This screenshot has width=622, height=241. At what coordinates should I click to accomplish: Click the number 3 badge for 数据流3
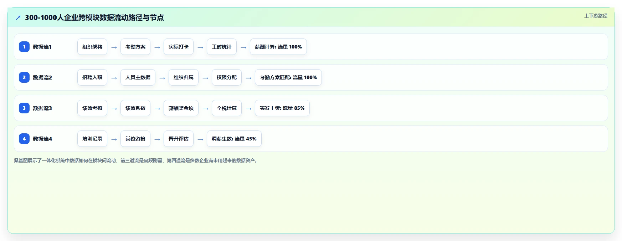tap(24, 108)
